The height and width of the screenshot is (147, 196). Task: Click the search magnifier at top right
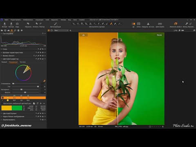[194, 31]
